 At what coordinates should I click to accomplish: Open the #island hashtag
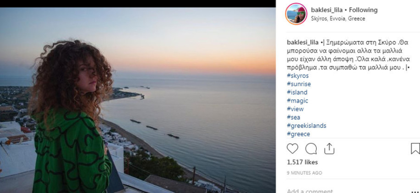(297, 92)
